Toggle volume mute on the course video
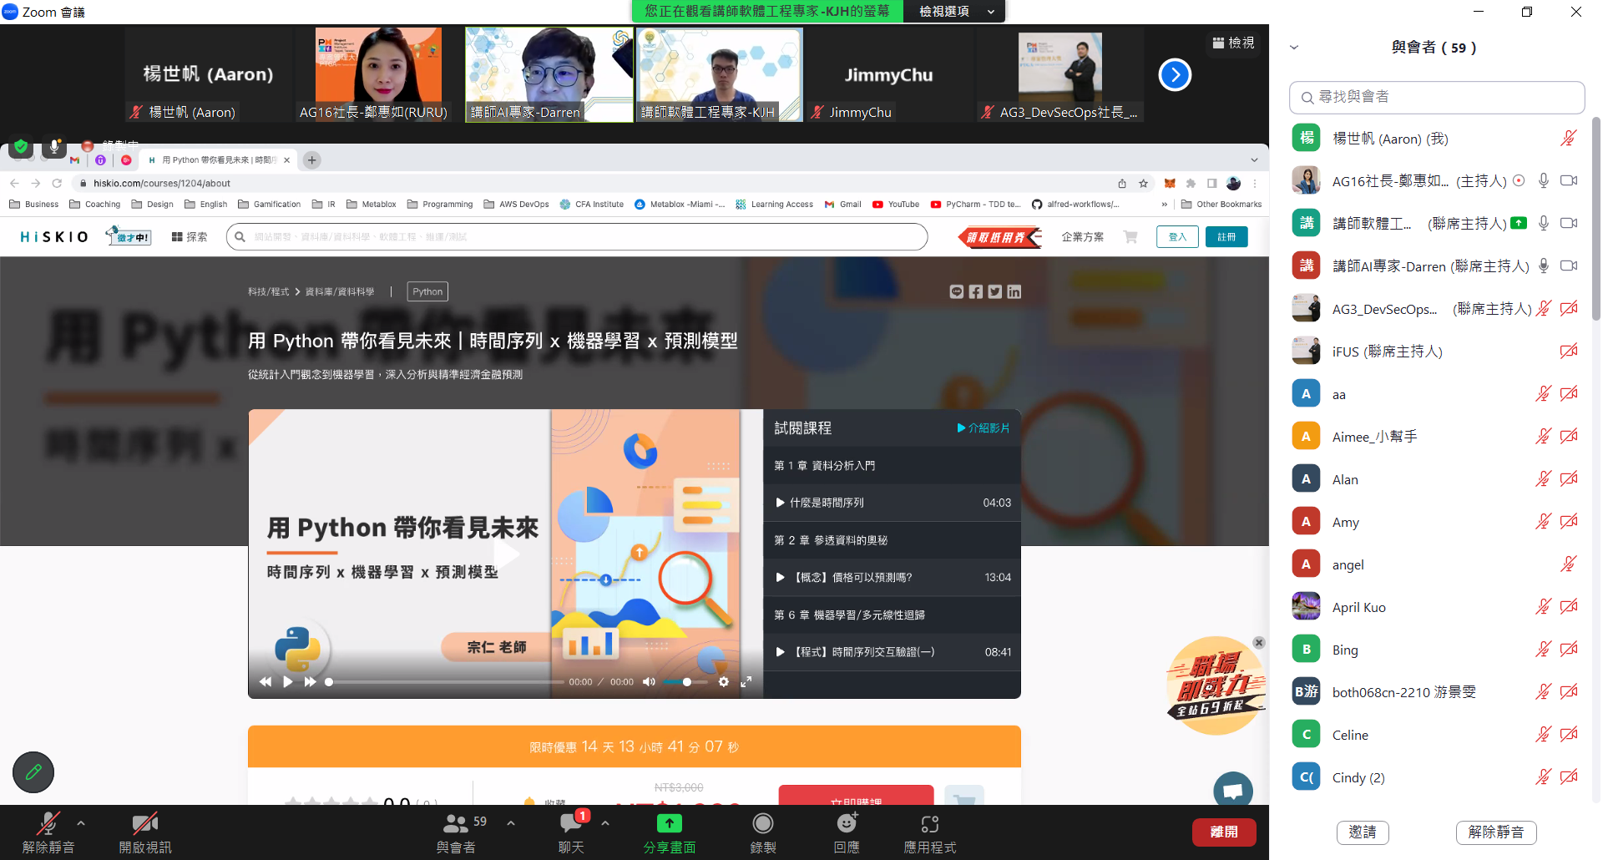 coord(649,682)
